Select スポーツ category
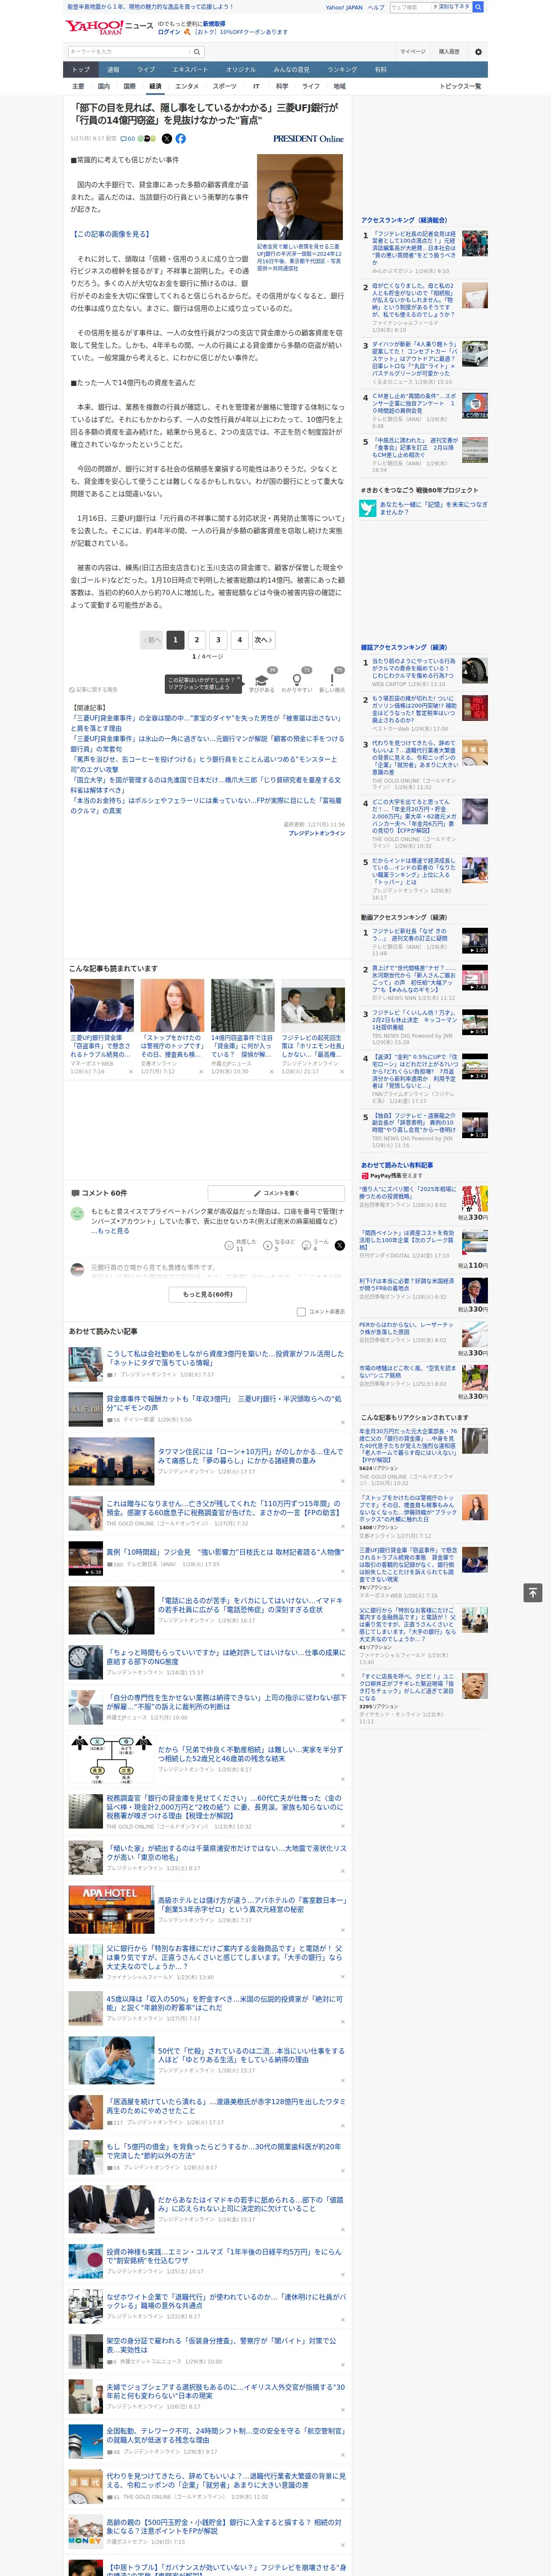This screenshot has width=551, height=2576. tap(225, 86)
